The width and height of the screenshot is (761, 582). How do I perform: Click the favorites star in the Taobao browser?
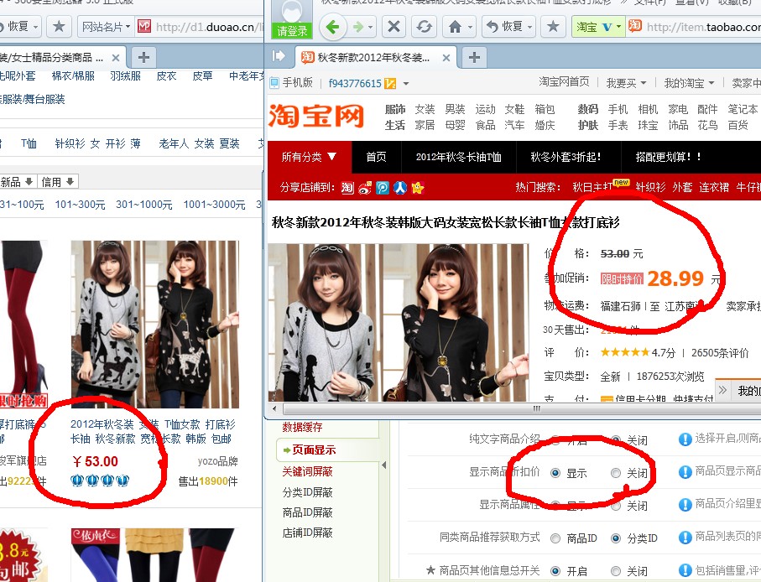tap(553, 26)
